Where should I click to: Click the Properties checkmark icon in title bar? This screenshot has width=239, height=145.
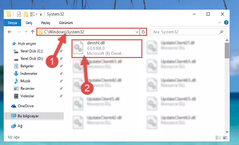coord(19,14)
